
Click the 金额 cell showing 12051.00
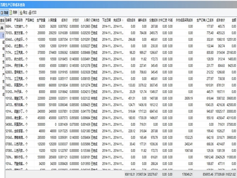[231, 39]
